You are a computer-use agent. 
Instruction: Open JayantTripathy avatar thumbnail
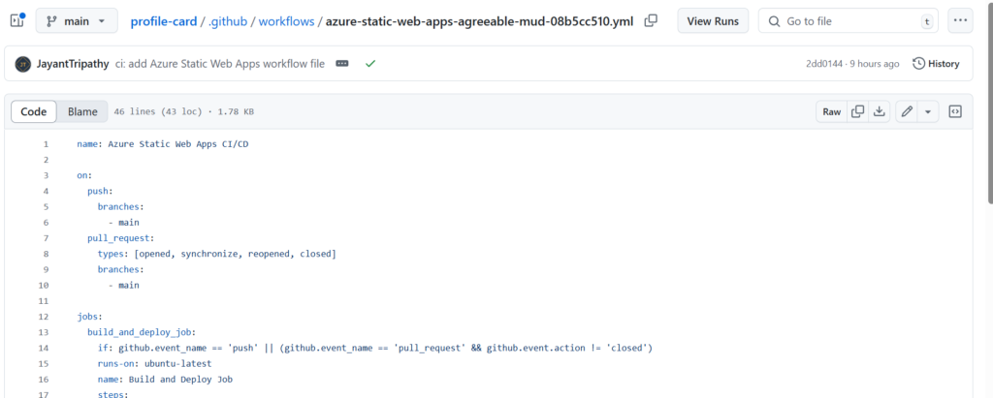(x=23, y=64)
